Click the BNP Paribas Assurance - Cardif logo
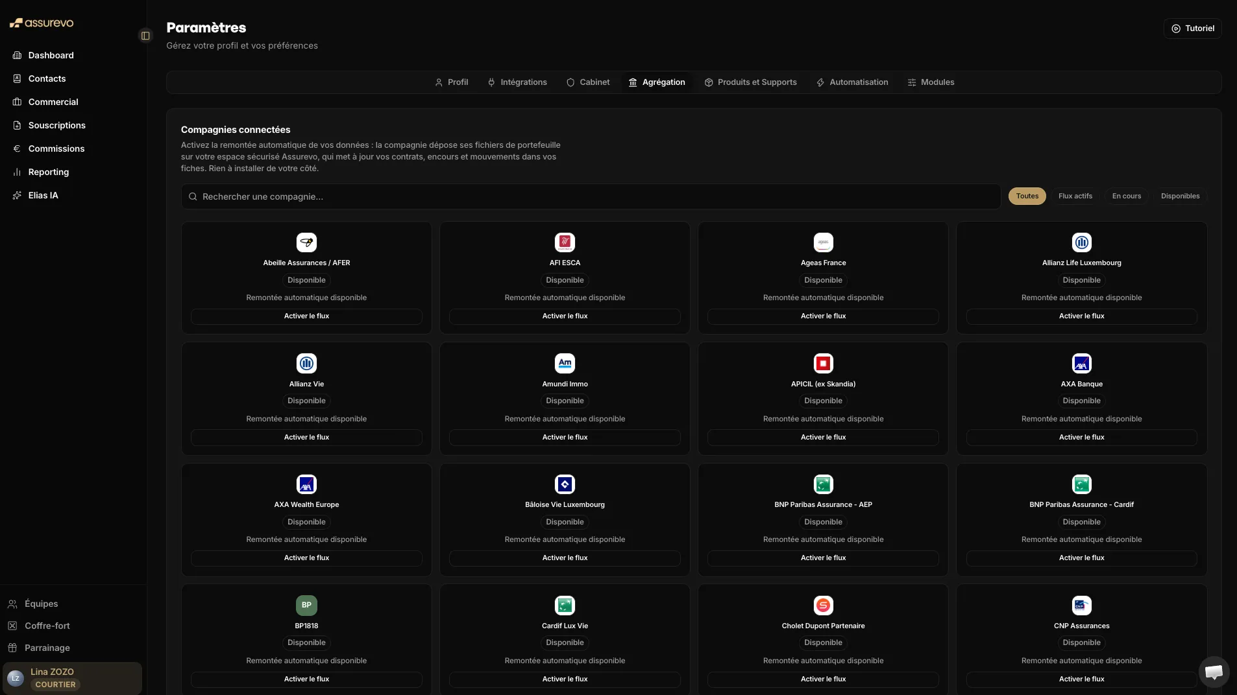 click(1081, 484)
